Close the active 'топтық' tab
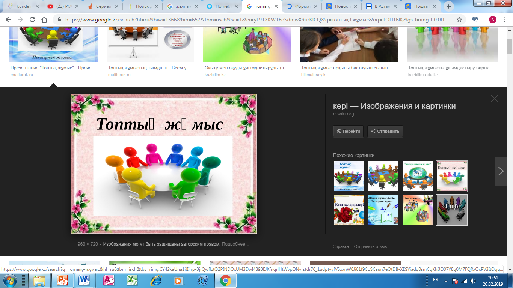 [276, 6]
